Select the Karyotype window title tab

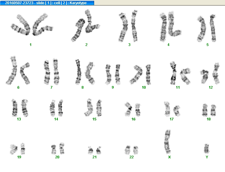click(47, 3)
